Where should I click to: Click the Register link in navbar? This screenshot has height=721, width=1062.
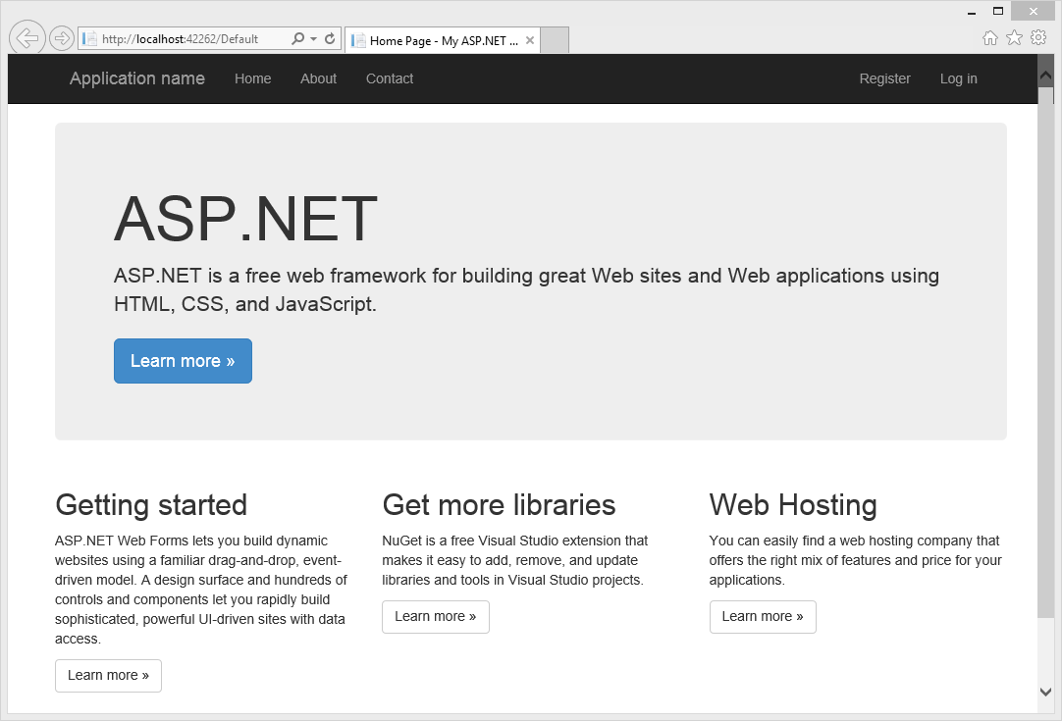[884, 78]
